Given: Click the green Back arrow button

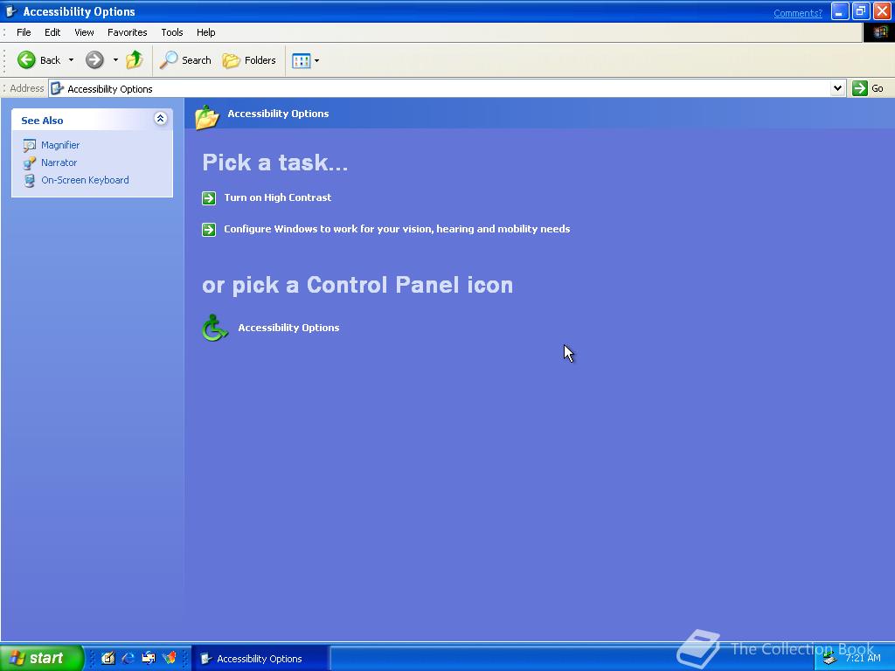Looking at the screenshot, I should tap(26, 60).
